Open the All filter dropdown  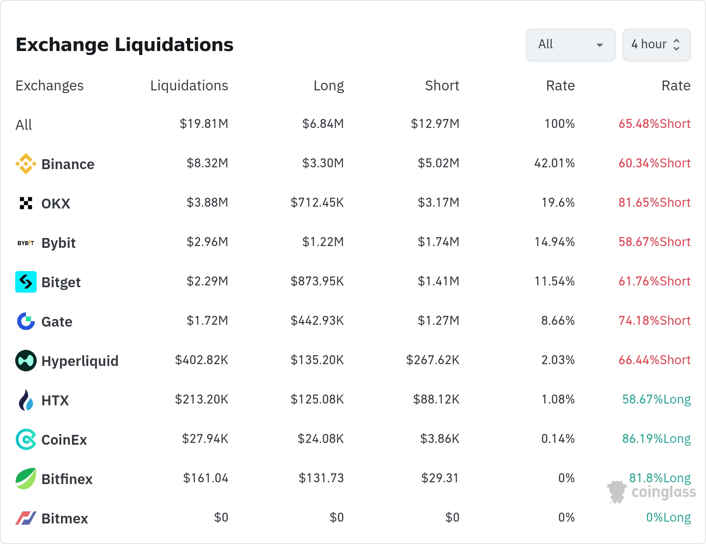coord(570,44)
